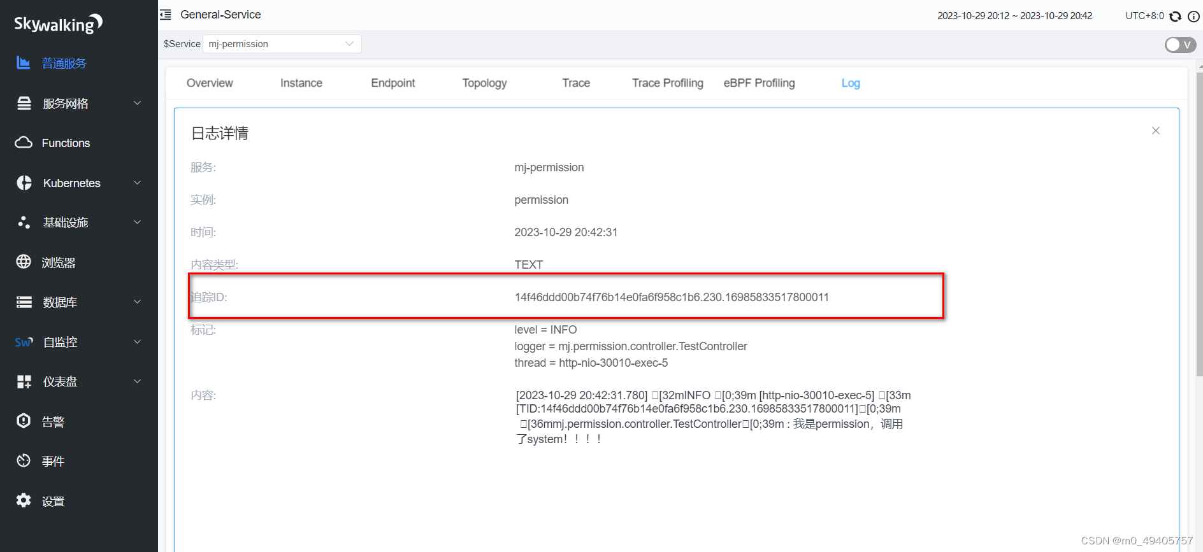Screen dimensions: 1203x552
Task: Open the 浏览器 menu item
Action: pyautogui.click(x=59, y=262)
